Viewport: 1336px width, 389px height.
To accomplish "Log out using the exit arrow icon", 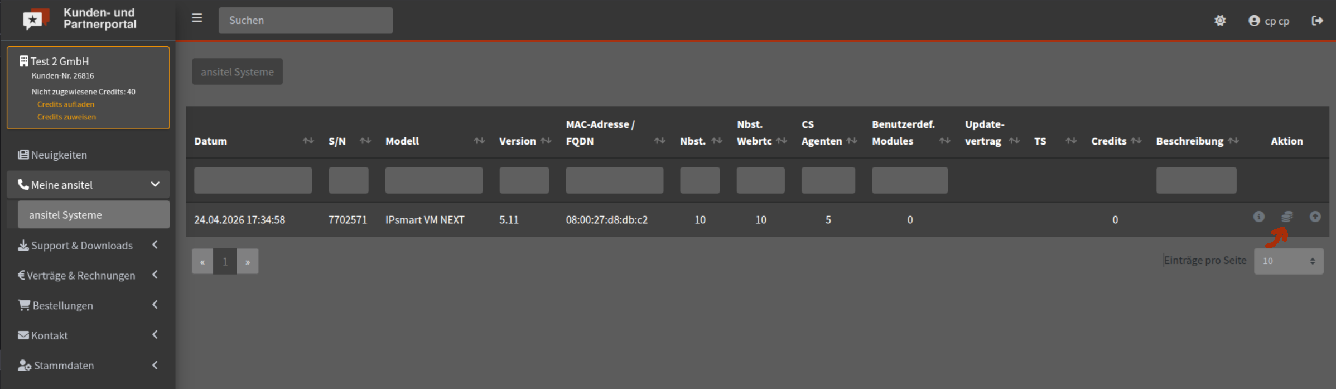I will tap(1317, 21).
